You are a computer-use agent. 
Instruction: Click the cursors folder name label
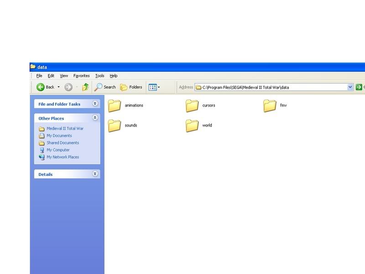coord(209,105)
